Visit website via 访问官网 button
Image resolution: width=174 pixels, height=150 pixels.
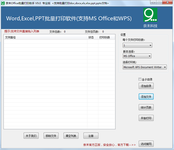point(146,144)
